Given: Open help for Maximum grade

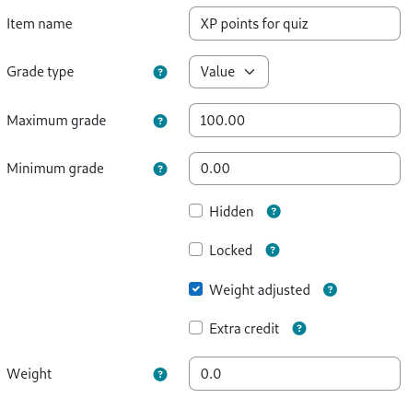Looking at the screenshot, I should [160, 121].
